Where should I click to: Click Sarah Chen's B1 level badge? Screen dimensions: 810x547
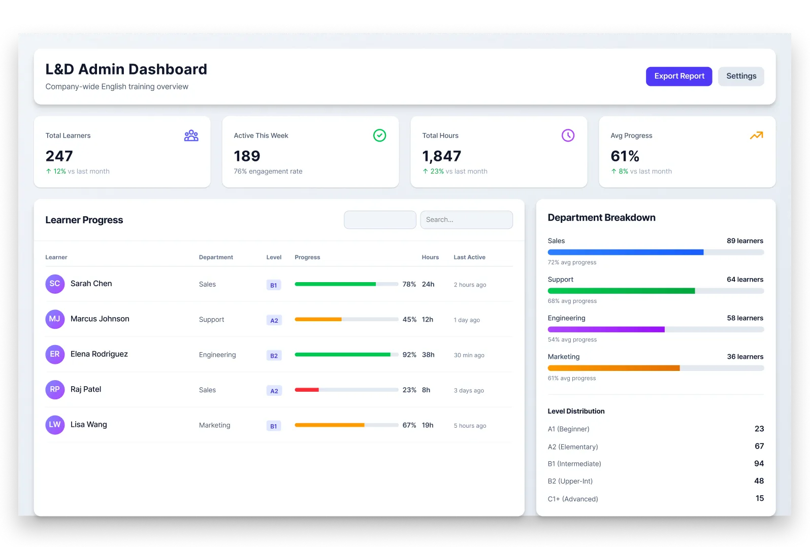pyautogui.click(x=274, y=285)
